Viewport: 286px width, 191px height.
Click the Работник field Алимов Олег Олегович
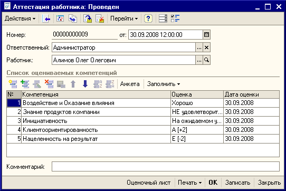[123, 60]
